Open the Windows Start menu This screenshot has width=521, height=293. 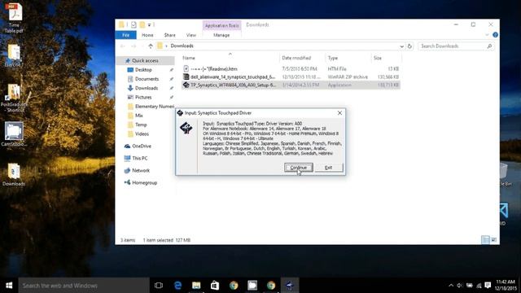tap(9, 286)
